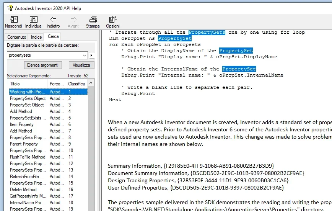Go back with the Indietro arrow
The width and height of the screenshot is (332, 211).
53,20
